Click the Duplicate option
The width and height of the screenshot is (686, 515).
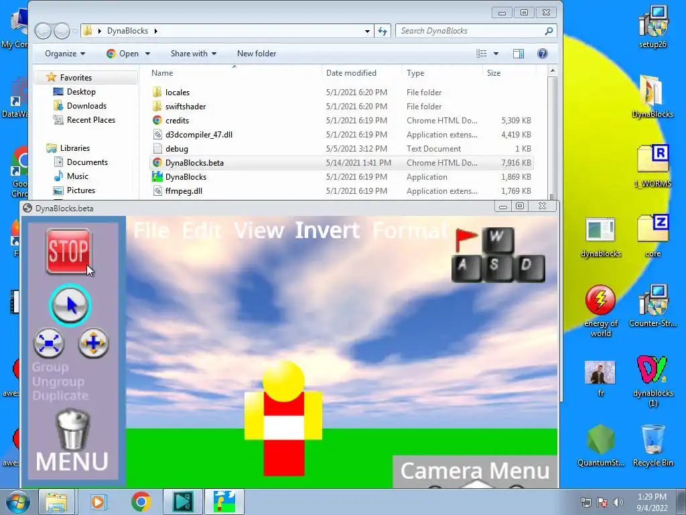60,396
